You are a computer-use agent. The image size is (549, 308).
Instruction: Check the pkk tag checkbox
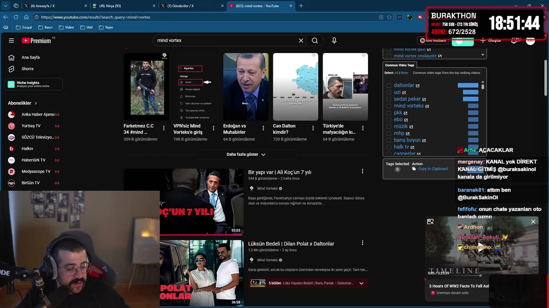[389, 113]
